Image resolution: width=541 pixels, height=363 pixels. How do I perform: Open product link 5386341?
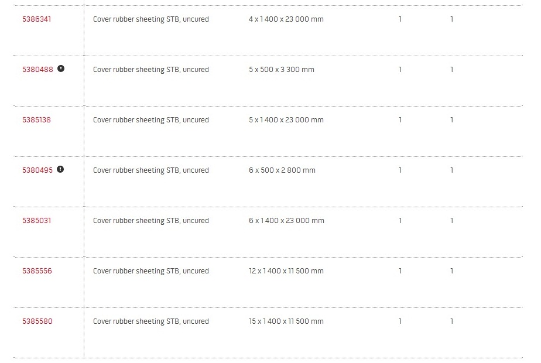point(36,19)
